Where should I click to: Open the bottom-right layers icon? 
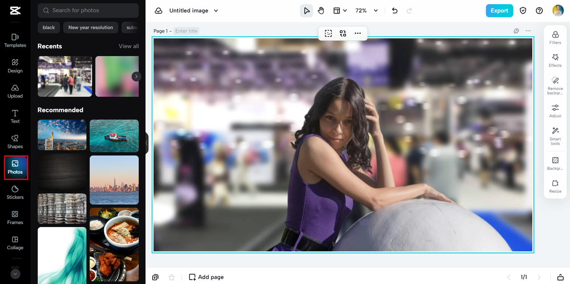point(561,277)
